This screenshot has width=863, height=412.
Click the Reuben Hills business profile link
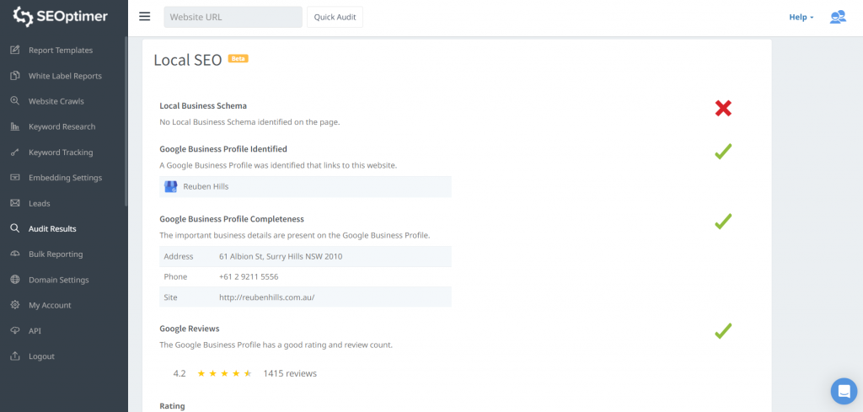click(x=206, y=186)
